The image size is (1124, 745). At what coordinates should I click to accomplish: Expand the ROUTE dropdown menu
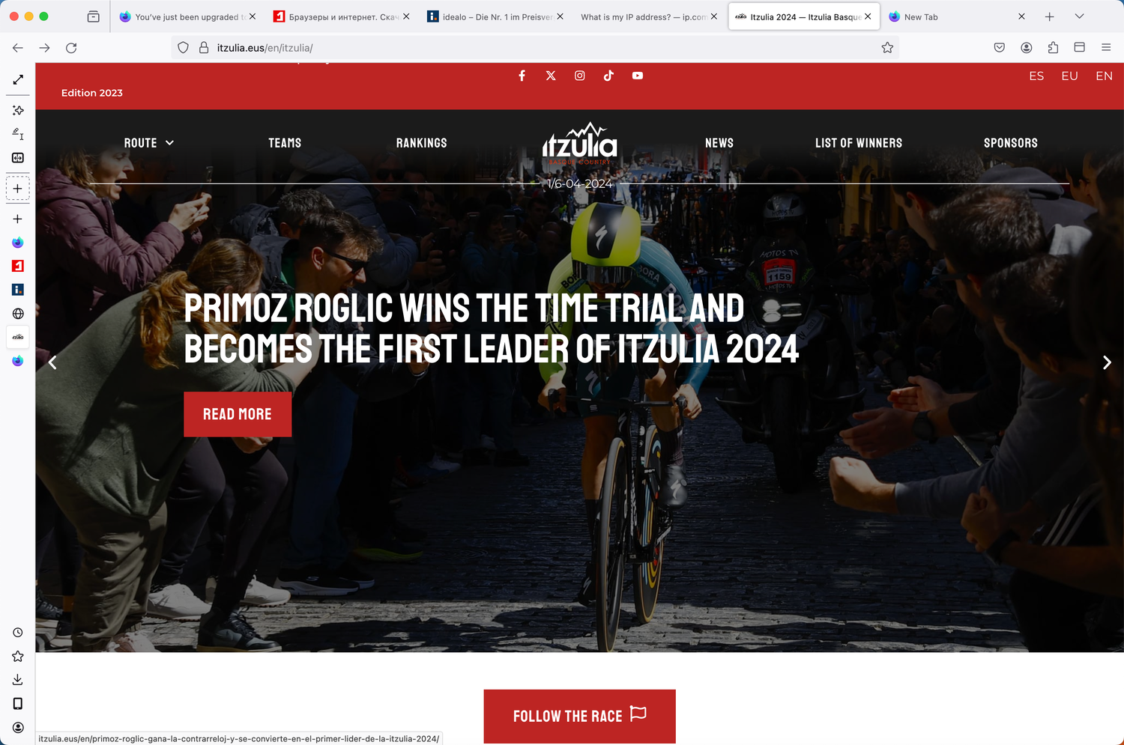(149, 143)
